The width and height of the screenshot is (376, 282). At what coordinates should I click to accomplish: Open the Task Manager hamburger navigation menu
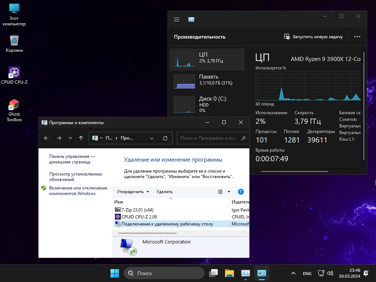(x=177, y=19)
